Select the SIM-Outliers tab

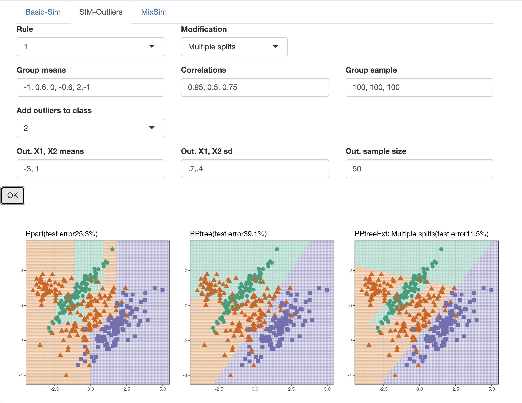click(101, 12)
